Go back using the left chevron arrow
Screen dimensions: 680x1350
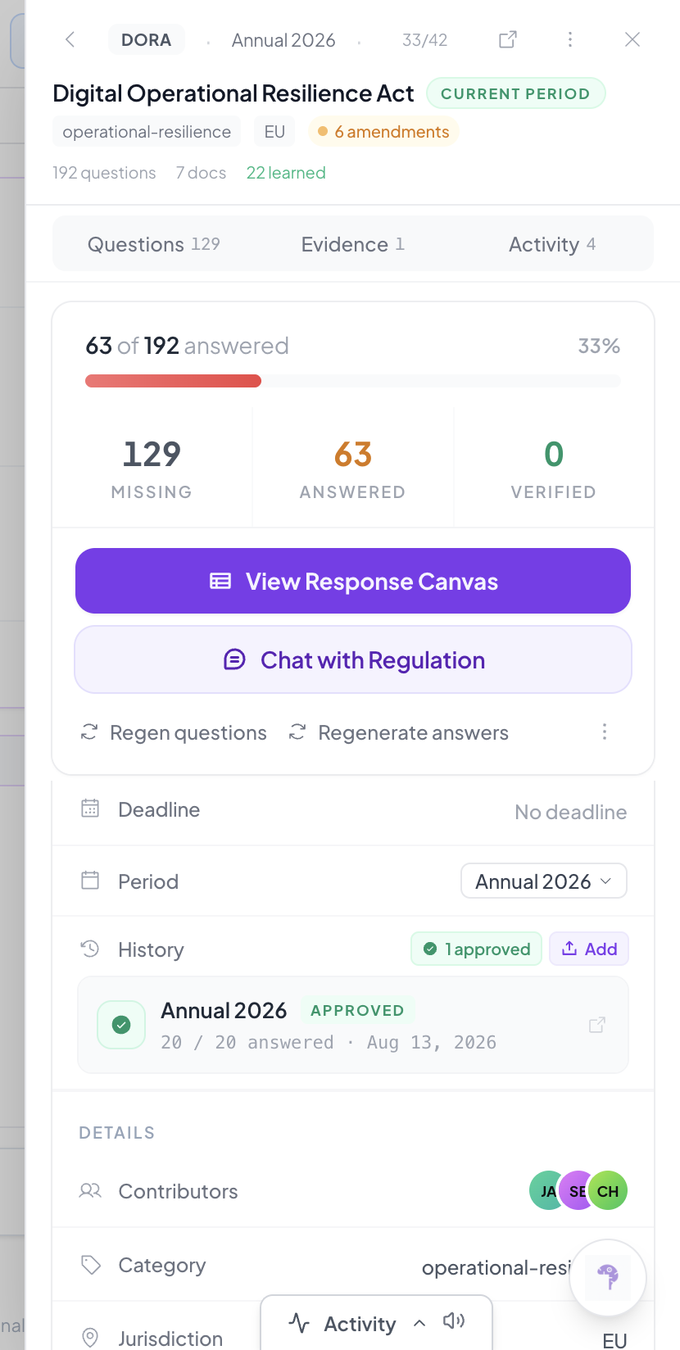click(x=70, y=39)
